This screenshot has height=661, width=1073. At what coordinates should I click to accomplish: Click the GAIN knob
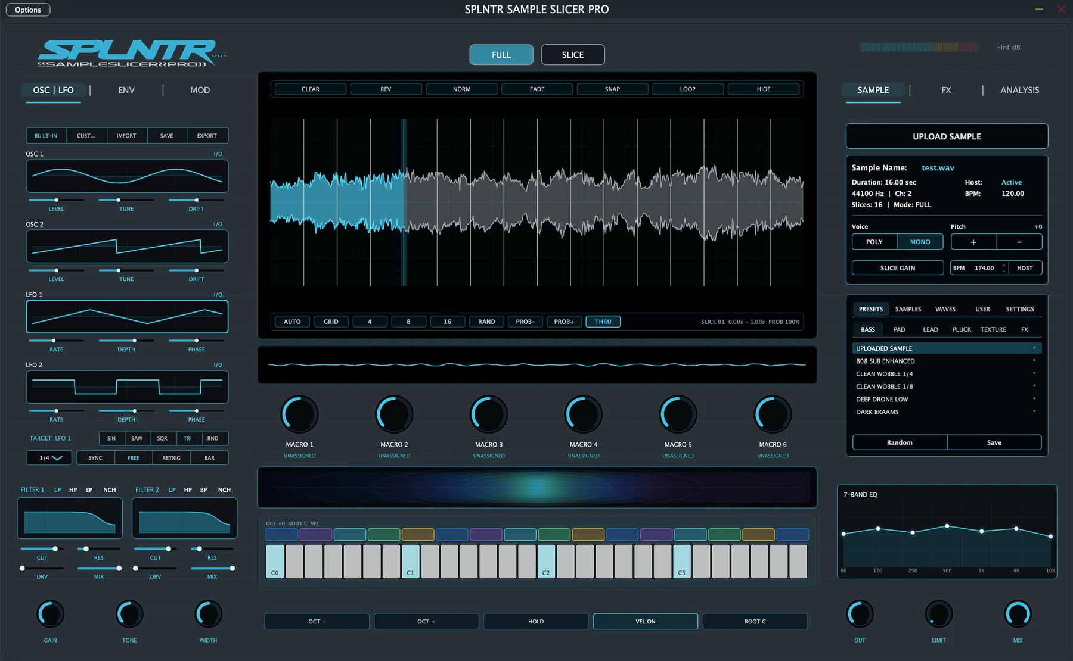click(51, 614)
